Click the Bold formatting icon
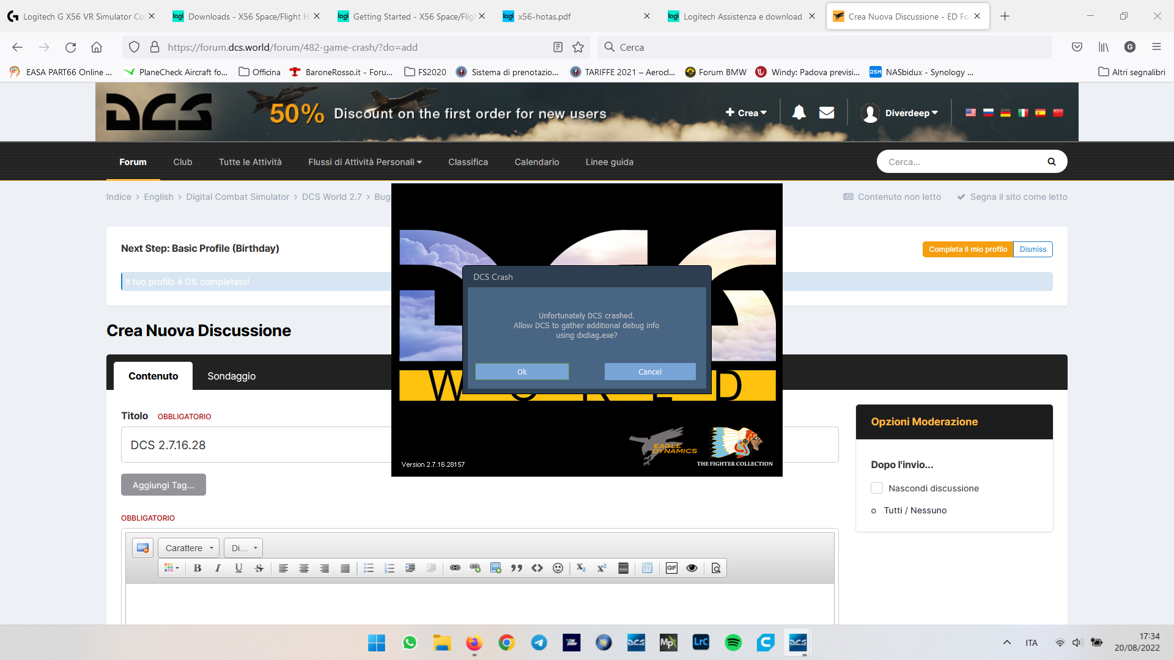The height and width of the screenshot is (660, 1174). [198, 568]
